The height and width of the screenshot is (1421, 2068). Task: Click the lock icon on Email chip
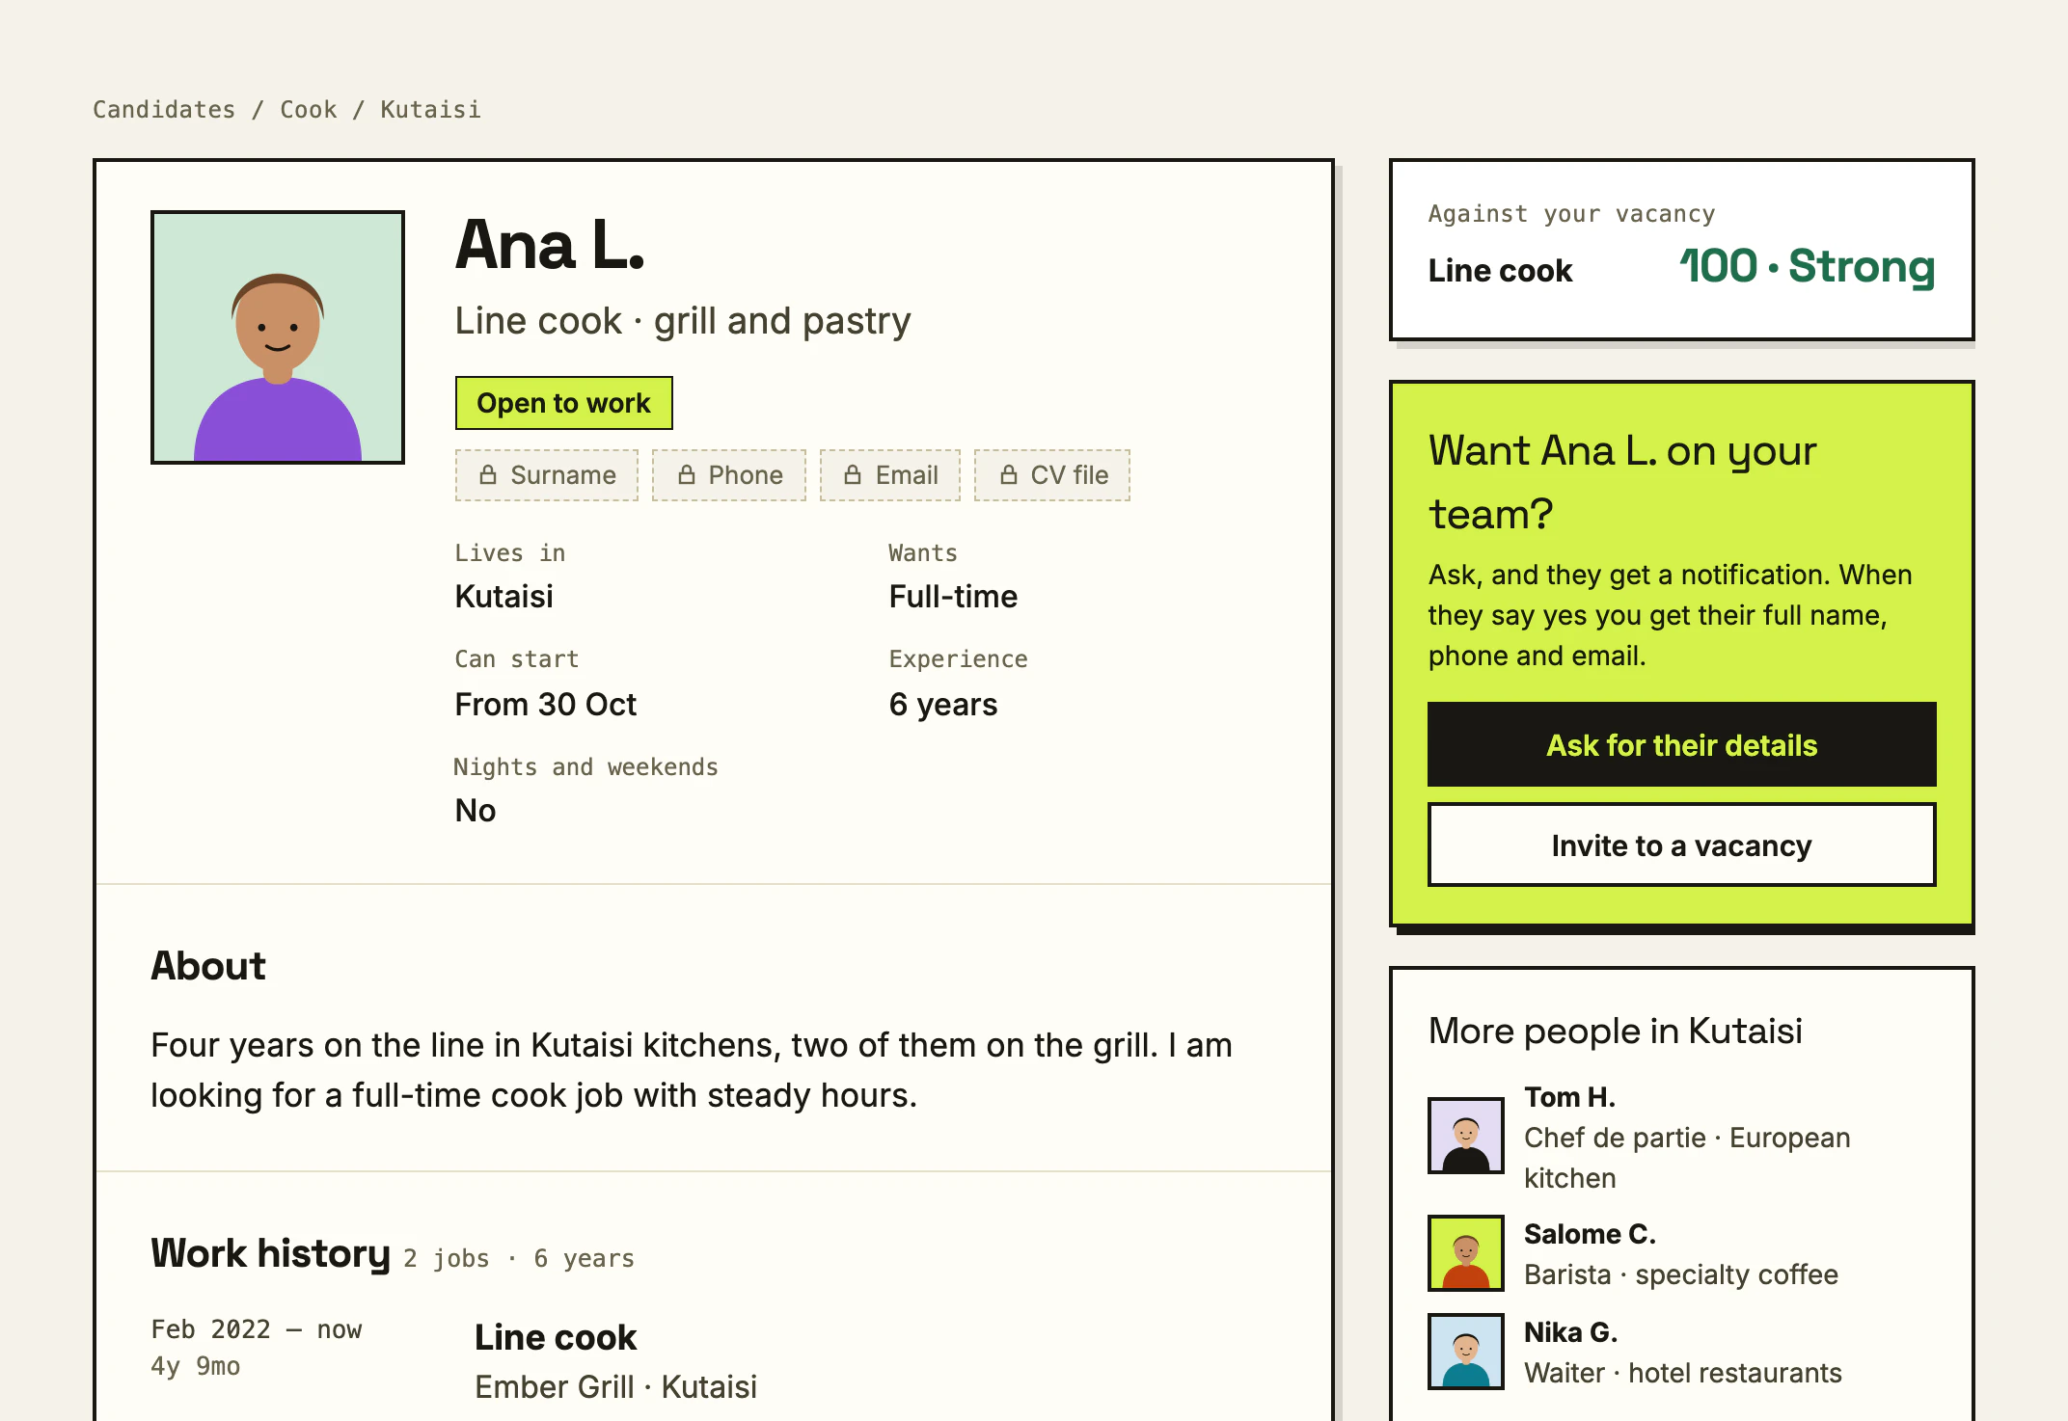pyautogui.click(x=853, y=474)
